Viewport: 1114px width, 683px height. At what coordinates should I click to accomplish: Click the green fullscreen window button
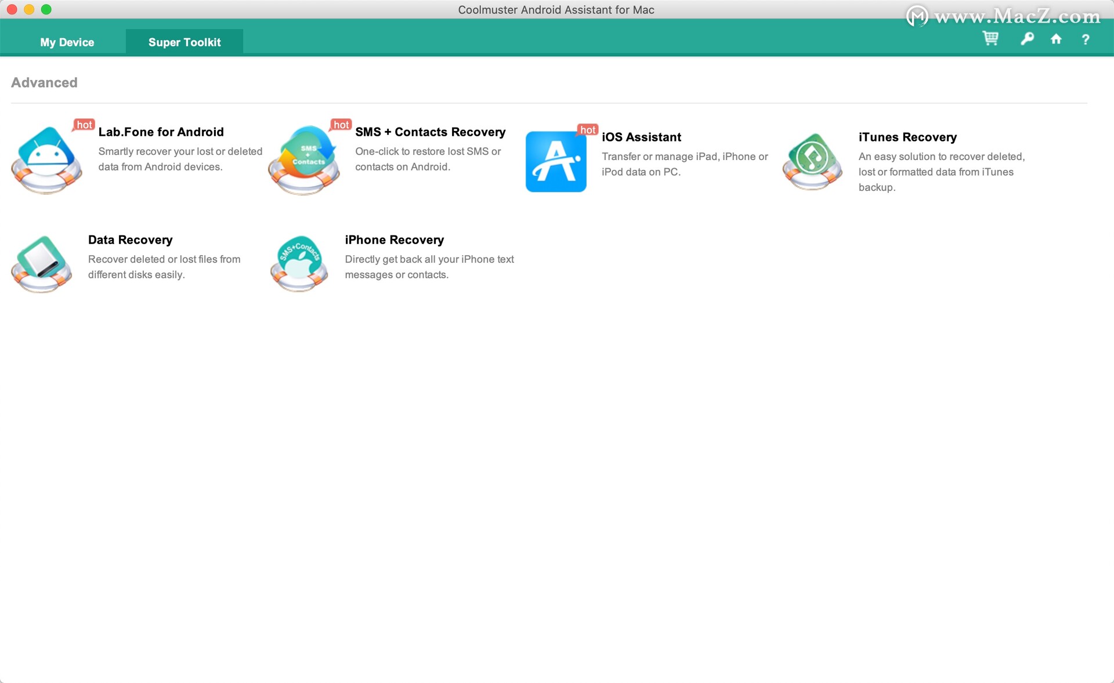tap(46, 9)
